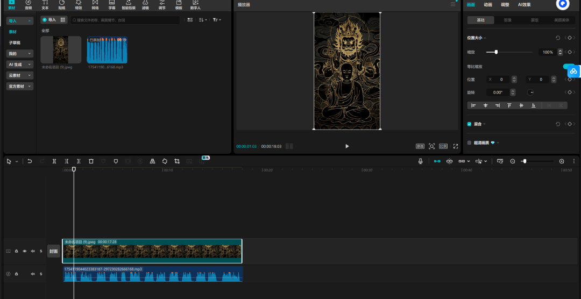Screen dimensions: 581x299
Task: Collapse the 导入 sidebar section
Action: 20,21
